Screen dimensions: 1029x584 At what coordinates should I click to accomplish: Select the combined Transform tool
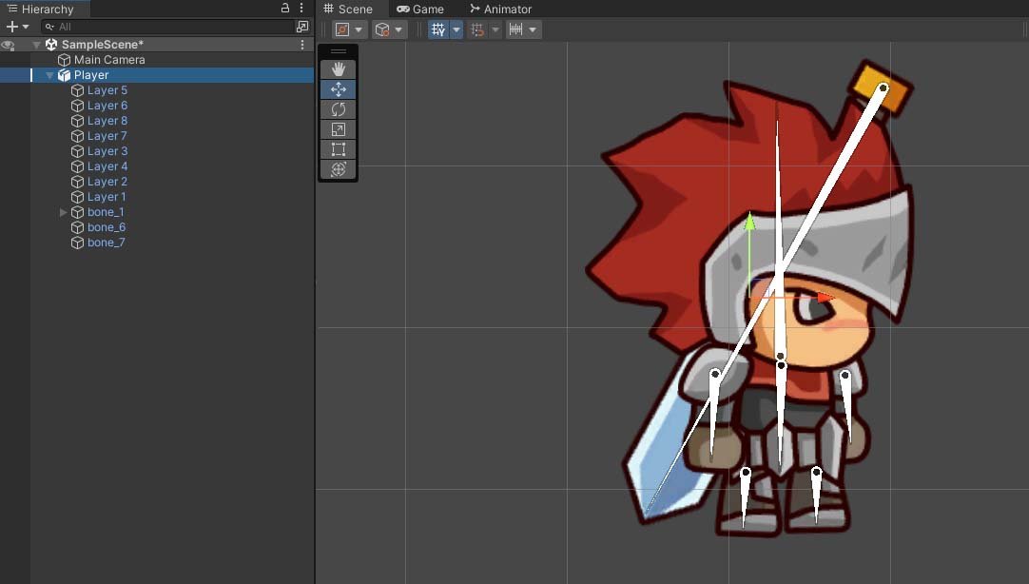338,169
